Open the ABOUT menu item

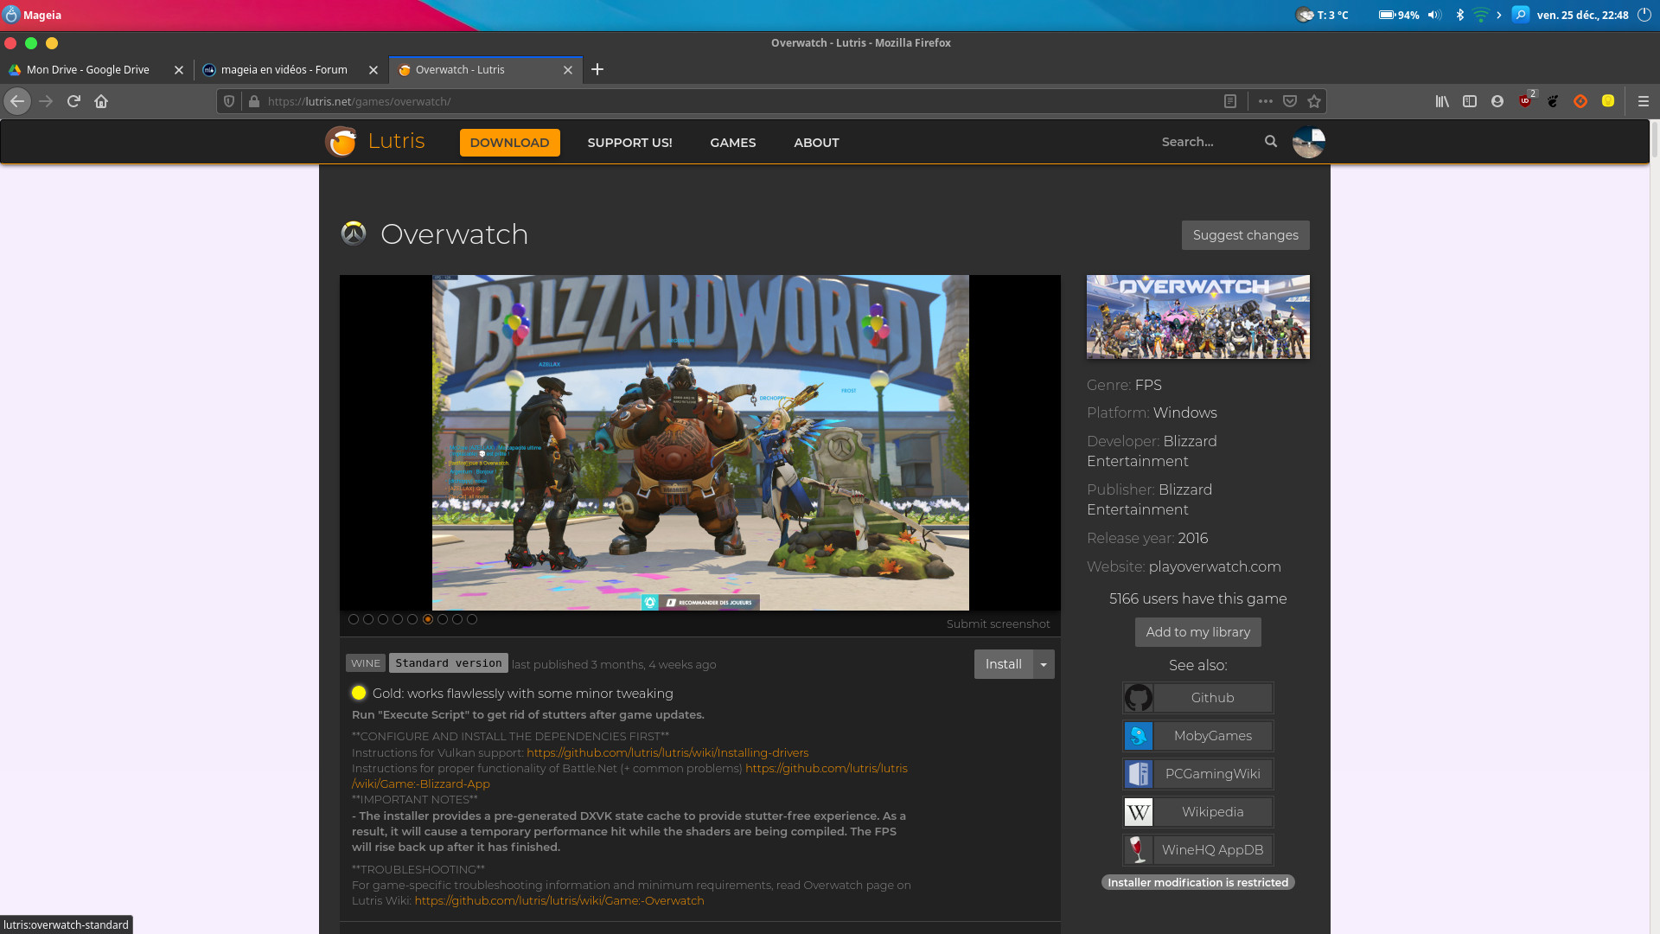coord(816,143)
